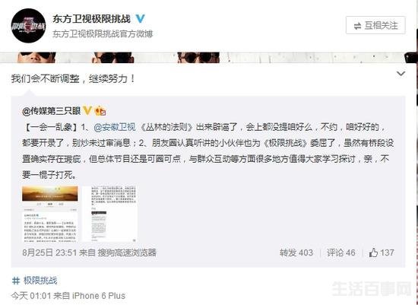Click the gold verified V badge
The image size is (418, 305).
coord(87,110)
